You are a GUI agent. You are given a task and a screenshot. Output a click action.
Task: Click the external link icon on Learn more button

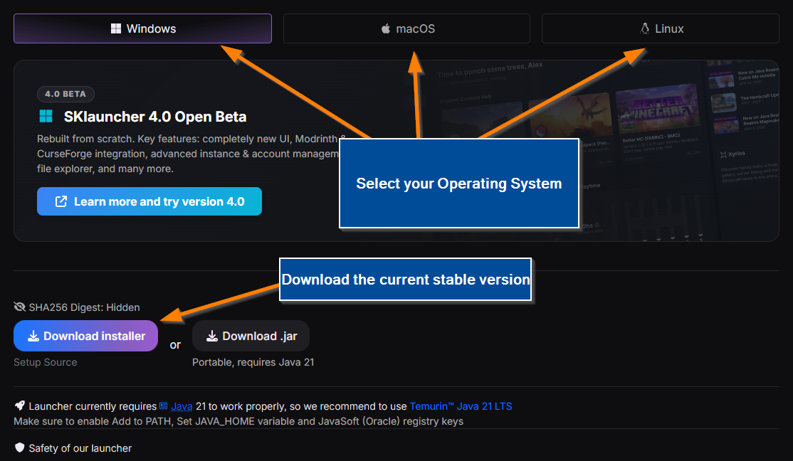point(61,201)
